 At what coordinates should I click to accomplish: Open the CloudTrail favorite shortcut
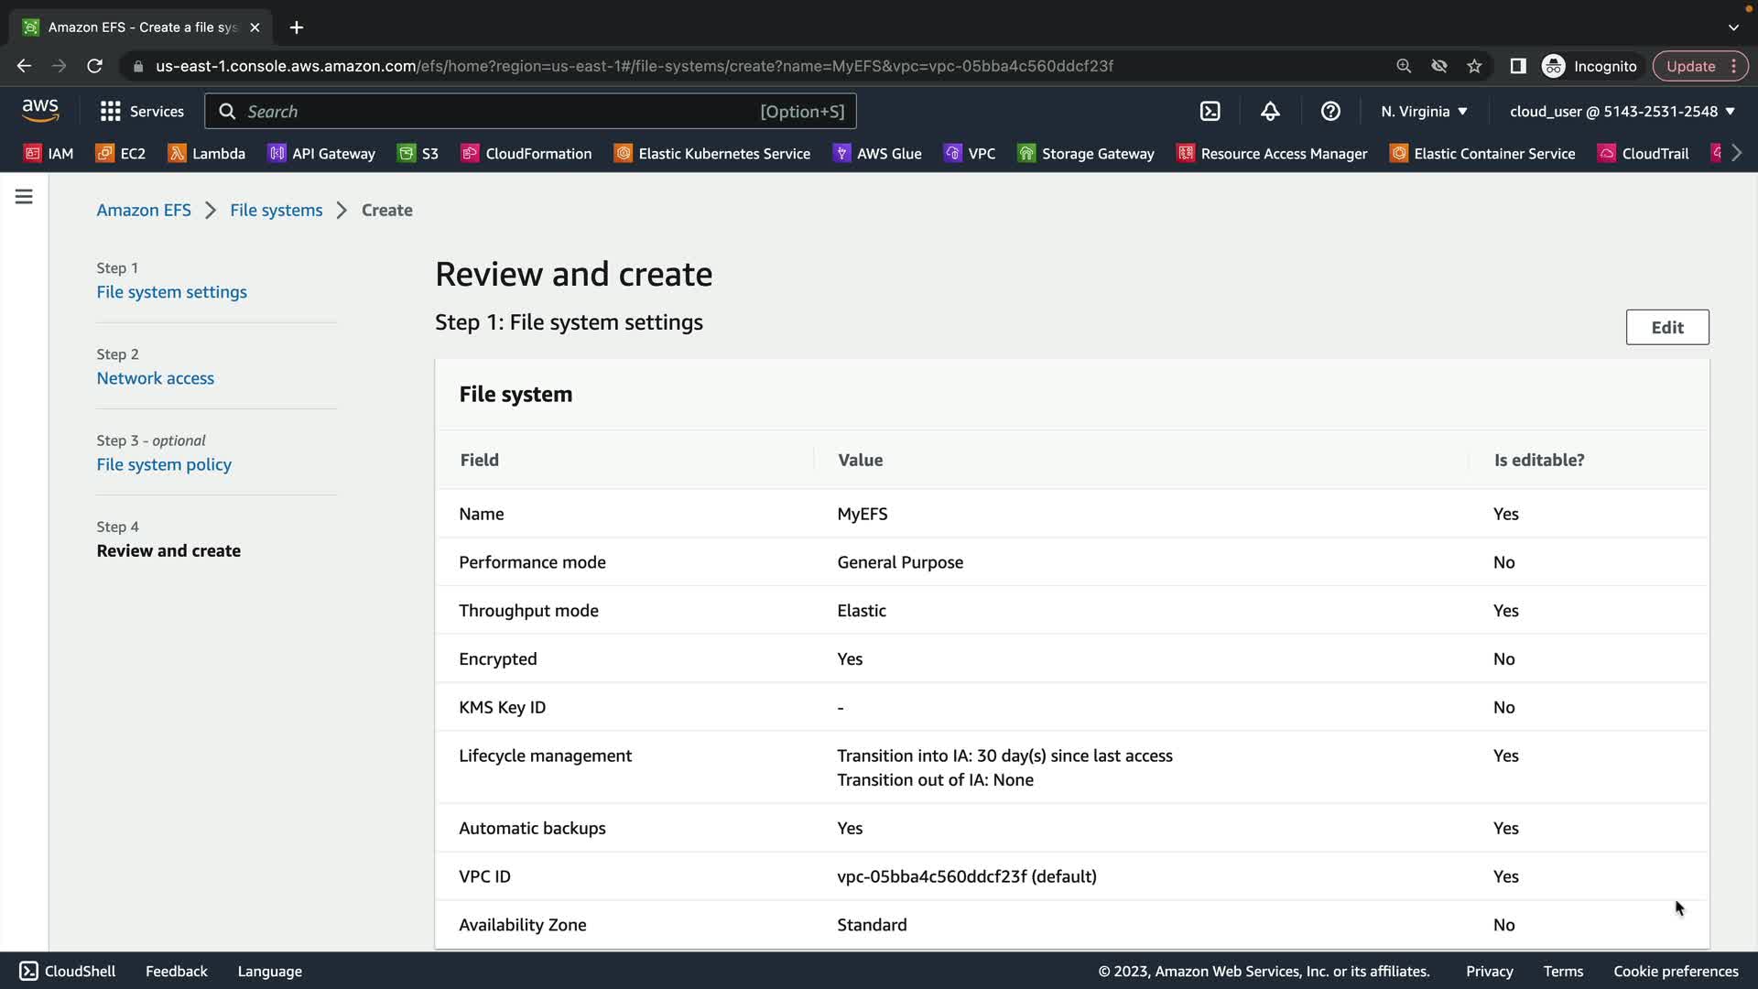click(1644, 154)
